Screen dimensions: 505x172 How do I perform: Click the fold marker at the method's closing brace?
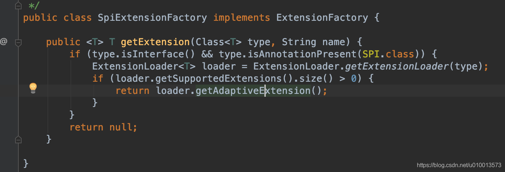(x=18, y=139)
